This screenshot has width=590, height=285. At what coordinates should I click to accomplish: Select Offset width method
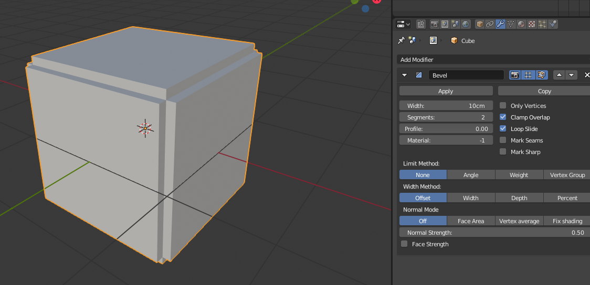(423, 198)
